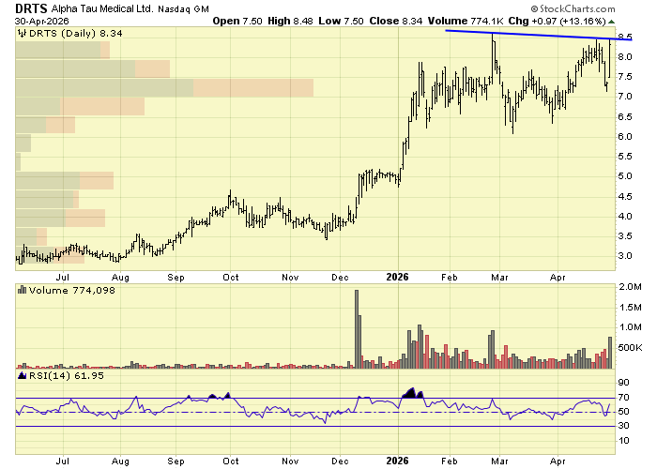657x469 pixels.
Task: Click the Aug label under the RSI panel
Action: pyautogui.click(x=120, y=461)
